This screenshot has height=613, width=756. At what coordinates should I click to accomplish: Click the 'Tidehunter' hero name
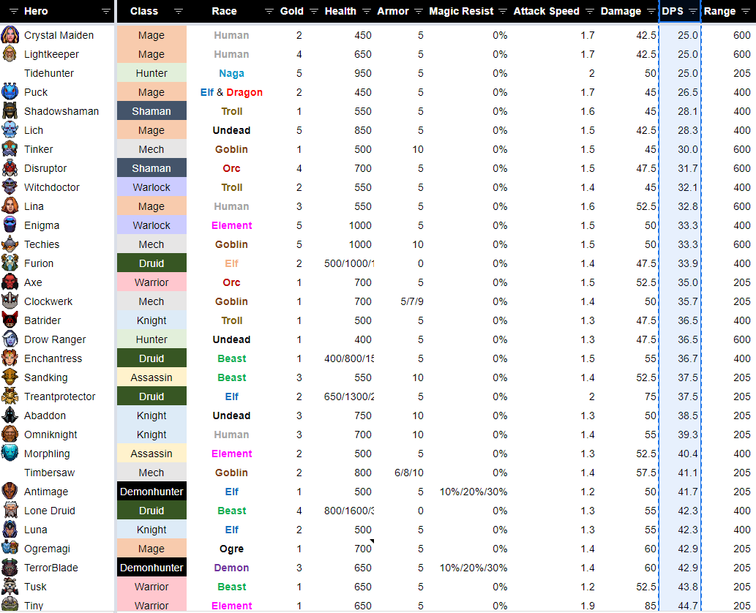49,73
